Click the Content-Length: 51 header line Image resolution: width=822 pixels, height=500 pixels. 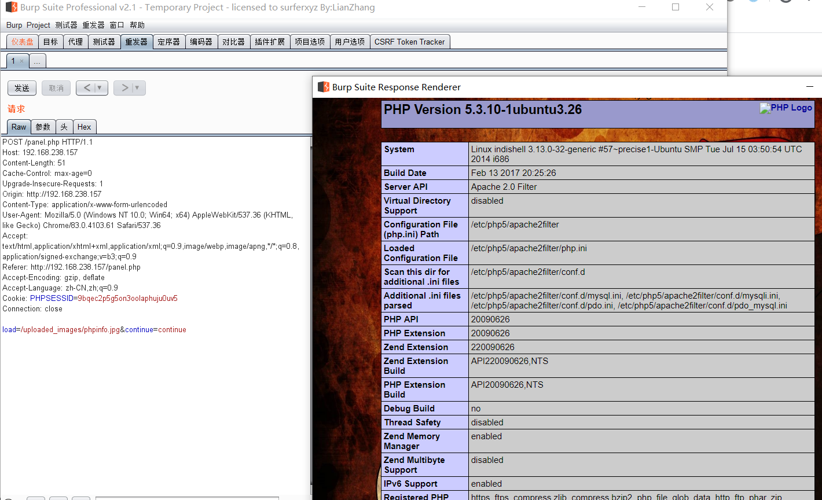point(34,163)
